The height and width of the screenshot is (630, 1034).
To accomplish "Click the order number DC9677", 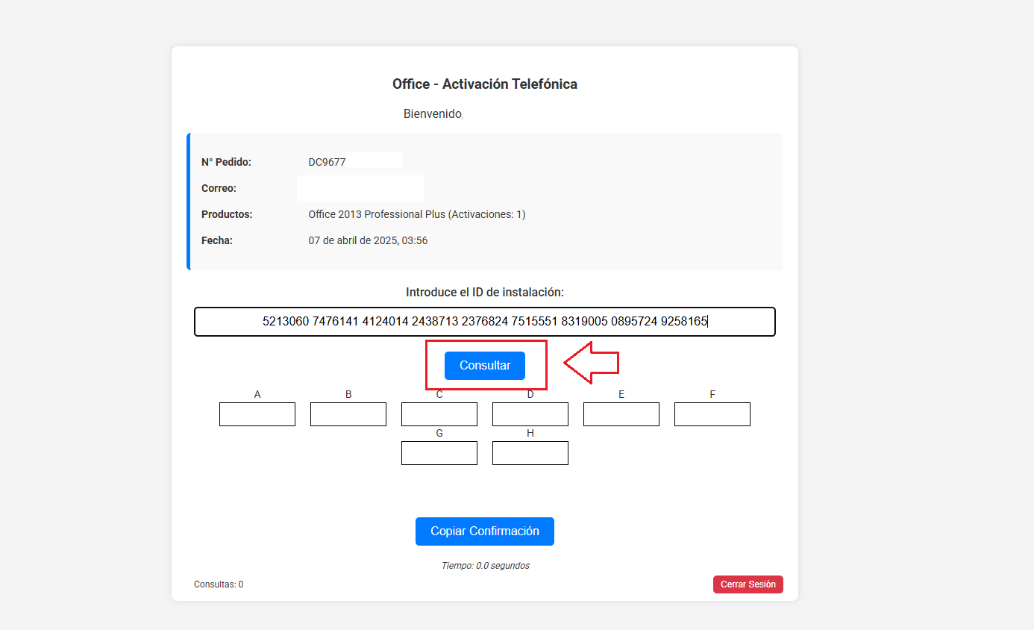I will pos(327,162).
